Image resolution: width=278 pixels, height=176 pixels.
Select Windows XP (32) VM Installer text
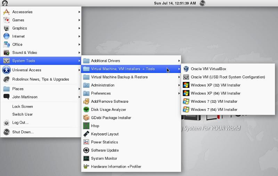[215, 85]
